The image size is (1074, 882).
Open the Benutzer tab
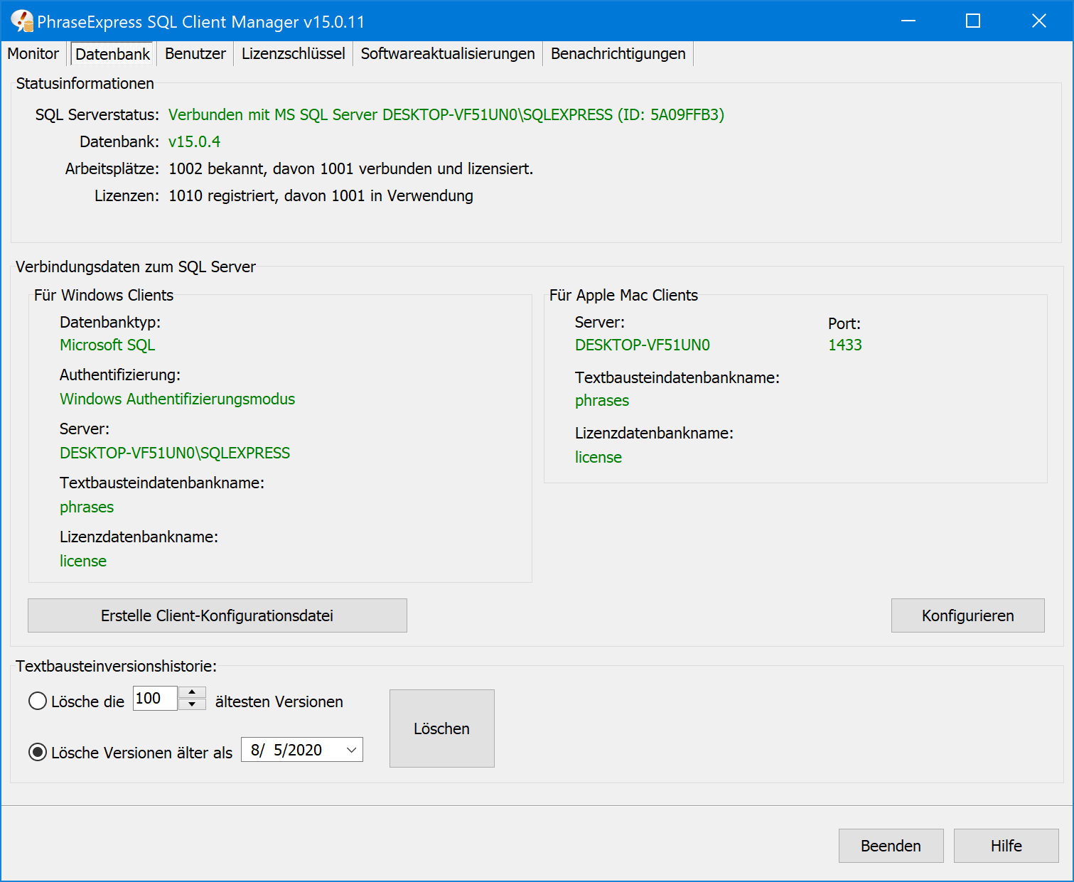coord(195,53)
